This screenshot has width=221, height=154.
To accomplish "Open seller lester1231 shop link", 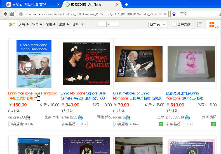I will (69, 117).
